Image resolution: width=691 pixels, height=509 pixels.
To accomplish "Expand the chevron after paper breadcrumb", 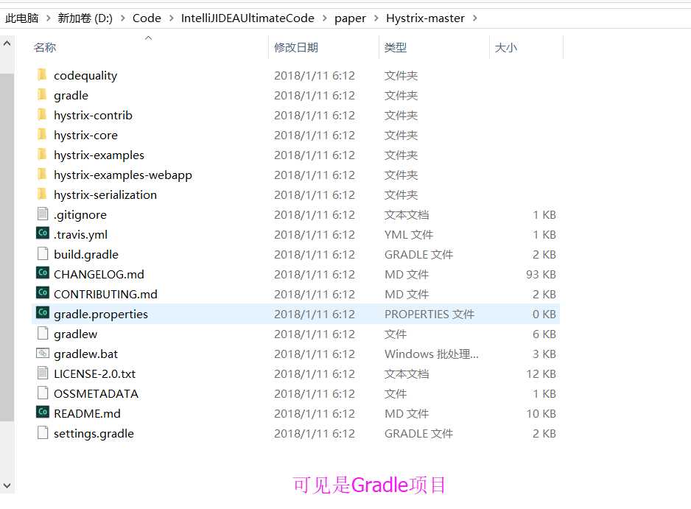I will pos(376,18).
